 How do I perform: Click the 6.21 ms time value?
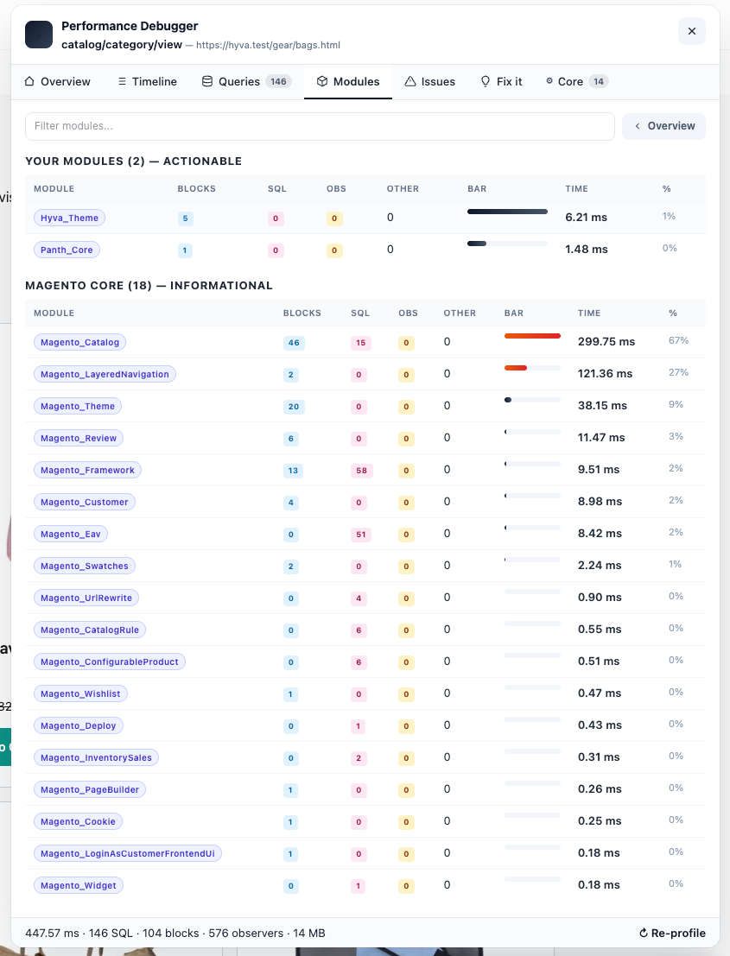pos(586,218)
